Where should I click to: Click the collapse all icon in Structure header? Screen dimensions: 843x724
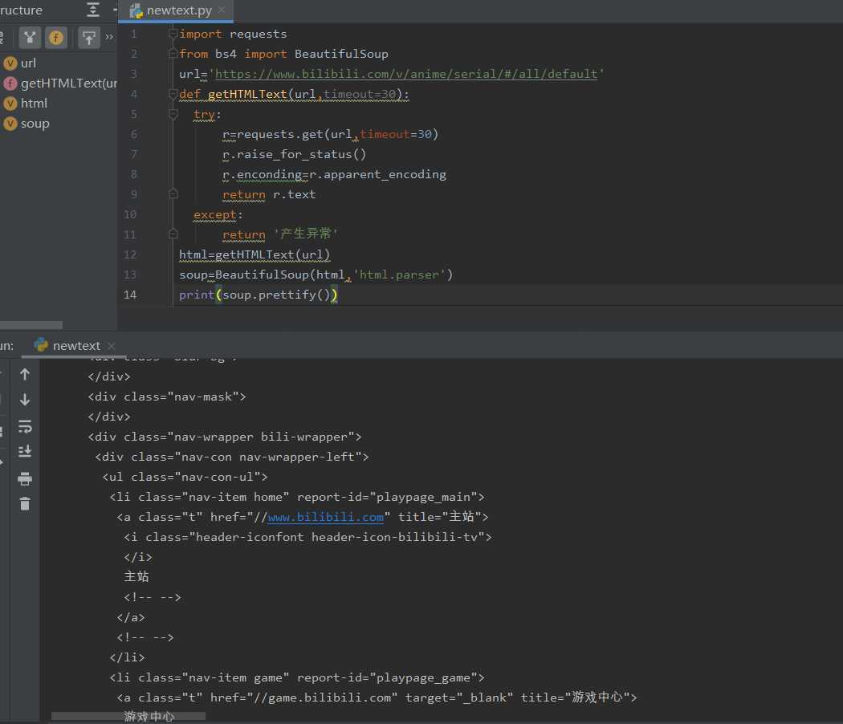pos(92,10)
